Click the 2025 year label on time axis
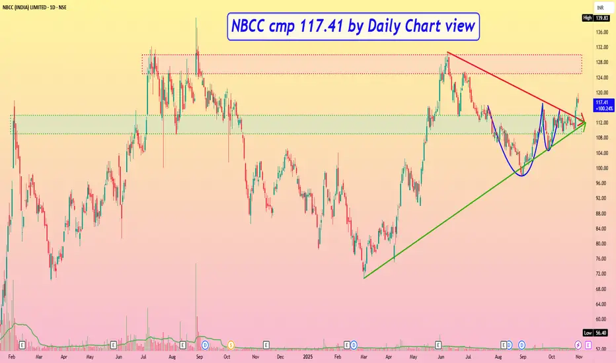Image resolution: width=616 pixels, height=363 pixels. click(x=308, y=356)
